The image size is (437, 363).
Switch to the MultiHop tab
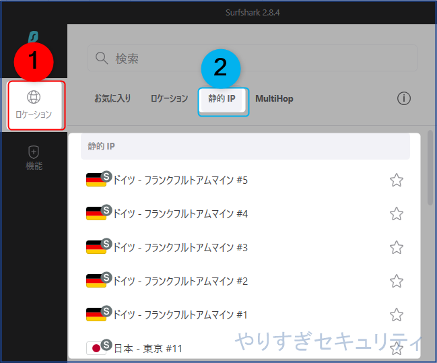[x=274, y=98]
